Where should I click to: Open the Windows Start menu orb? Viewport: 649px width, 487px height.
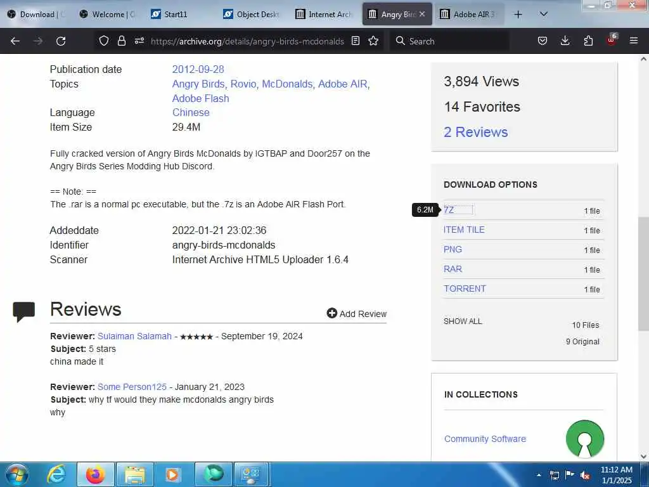[x=17, y=474]
